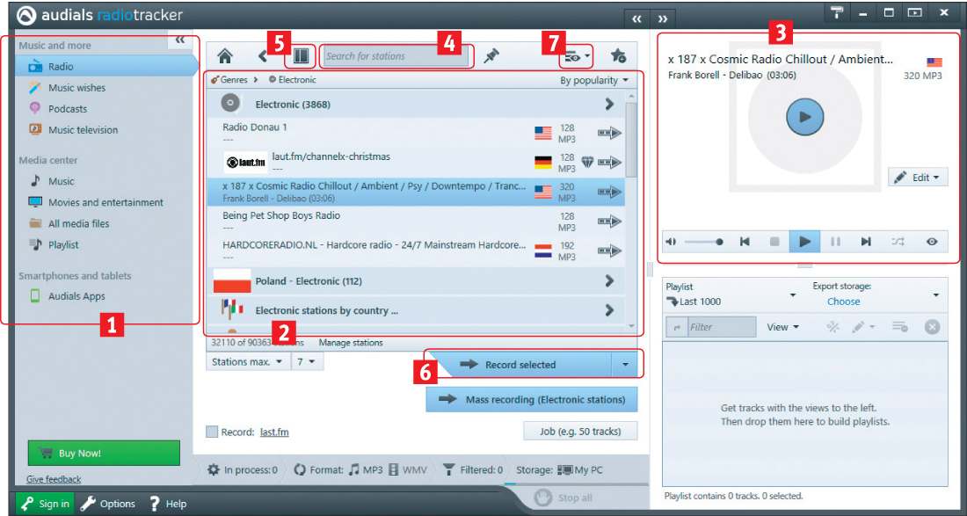
Task: Click the shuffle icon in player controls
Action: (898, 242)
